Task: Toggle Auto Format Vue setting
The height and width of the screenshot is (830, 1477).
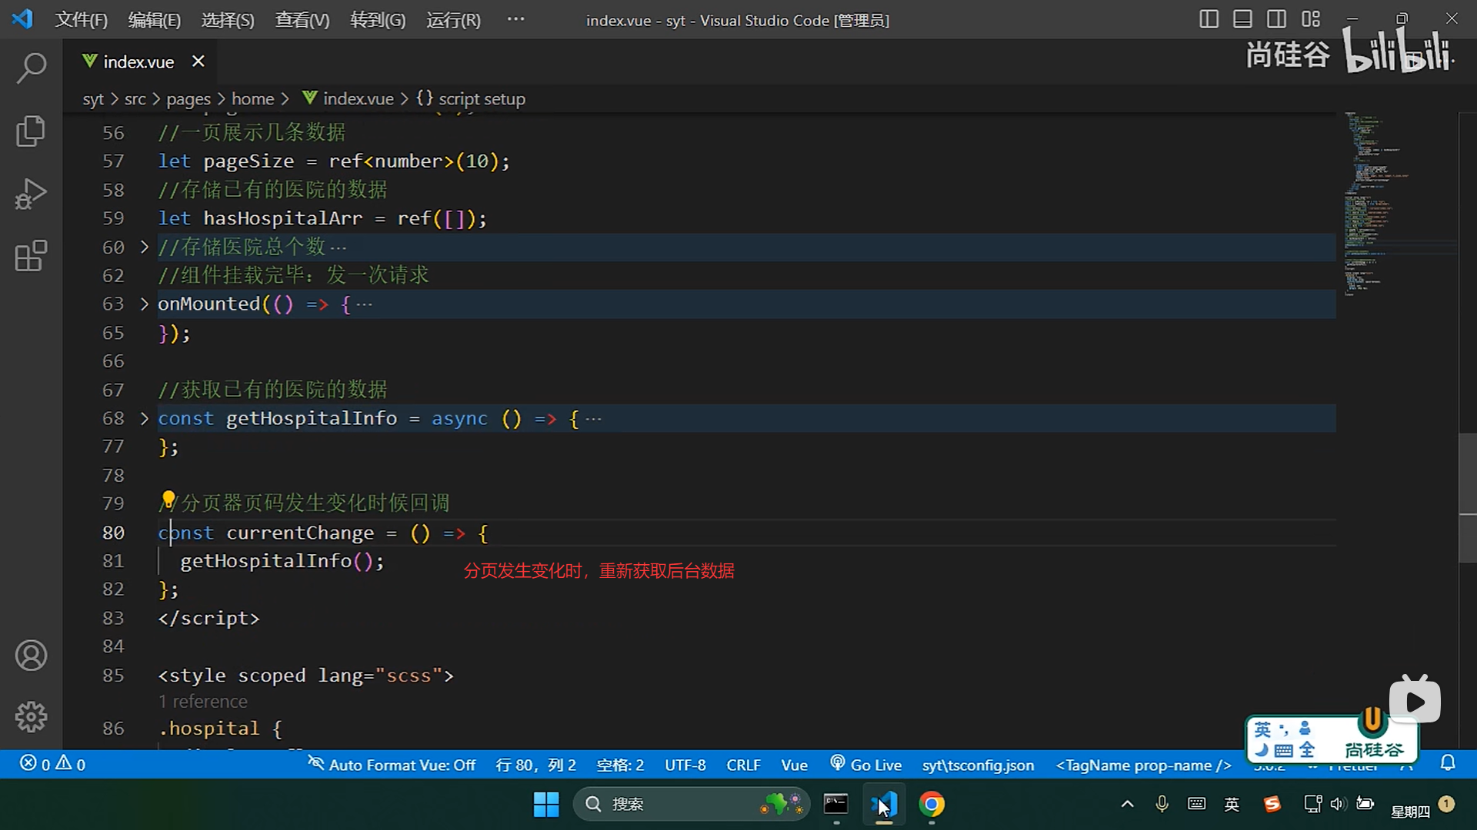Action: (x=392, y=765)
